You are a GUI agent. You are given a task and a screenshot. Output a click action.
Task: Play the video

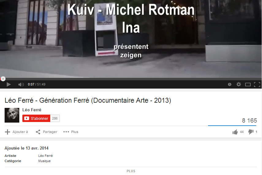pyautogui.click(x=9, y=84)
